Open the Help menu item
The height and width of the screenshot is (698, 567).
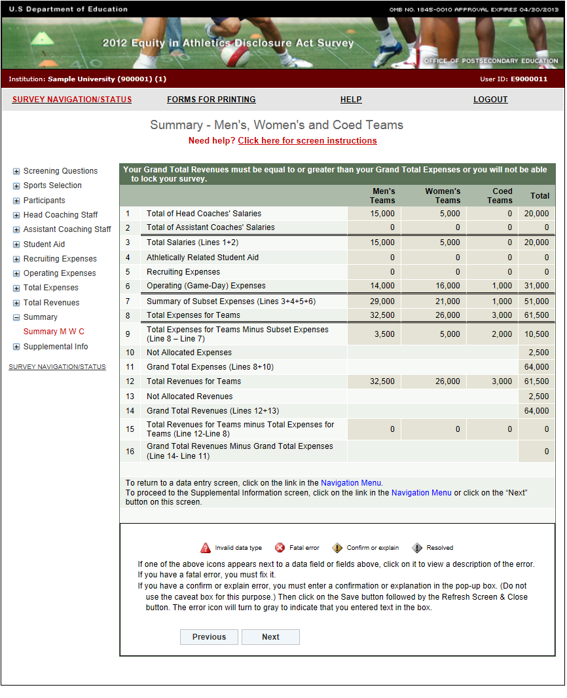tap(351, 100)
